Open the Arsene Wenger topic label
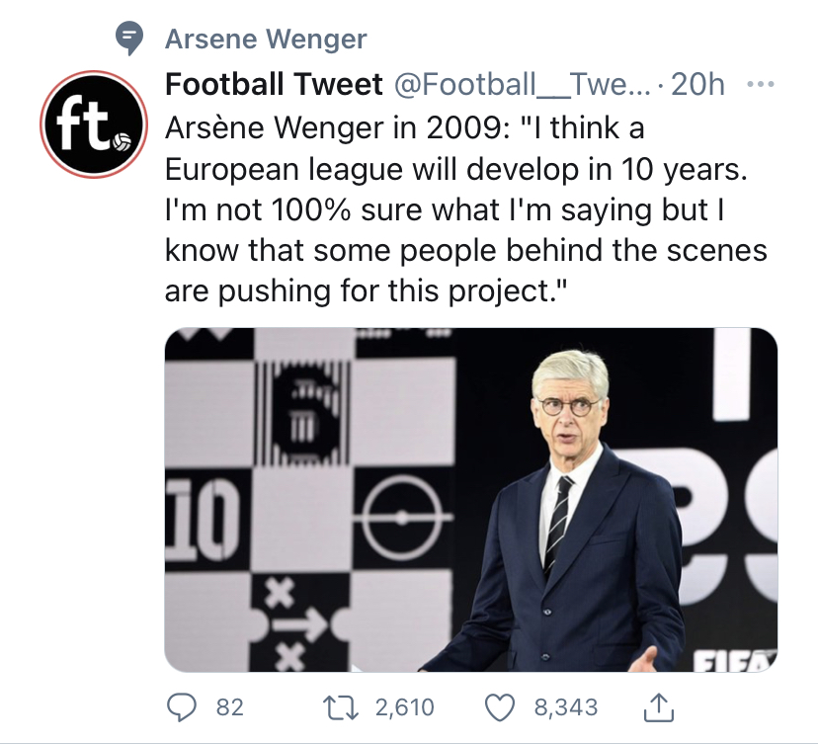This screenshot has width=818, height=744. pos(266,40)
